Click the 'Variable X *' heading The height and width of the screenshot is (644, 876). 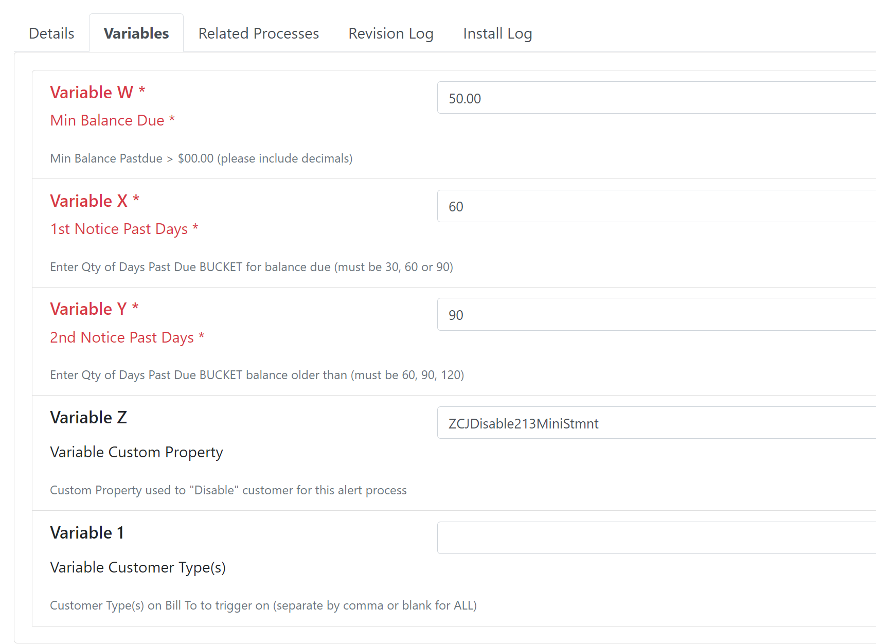point(95,201)
